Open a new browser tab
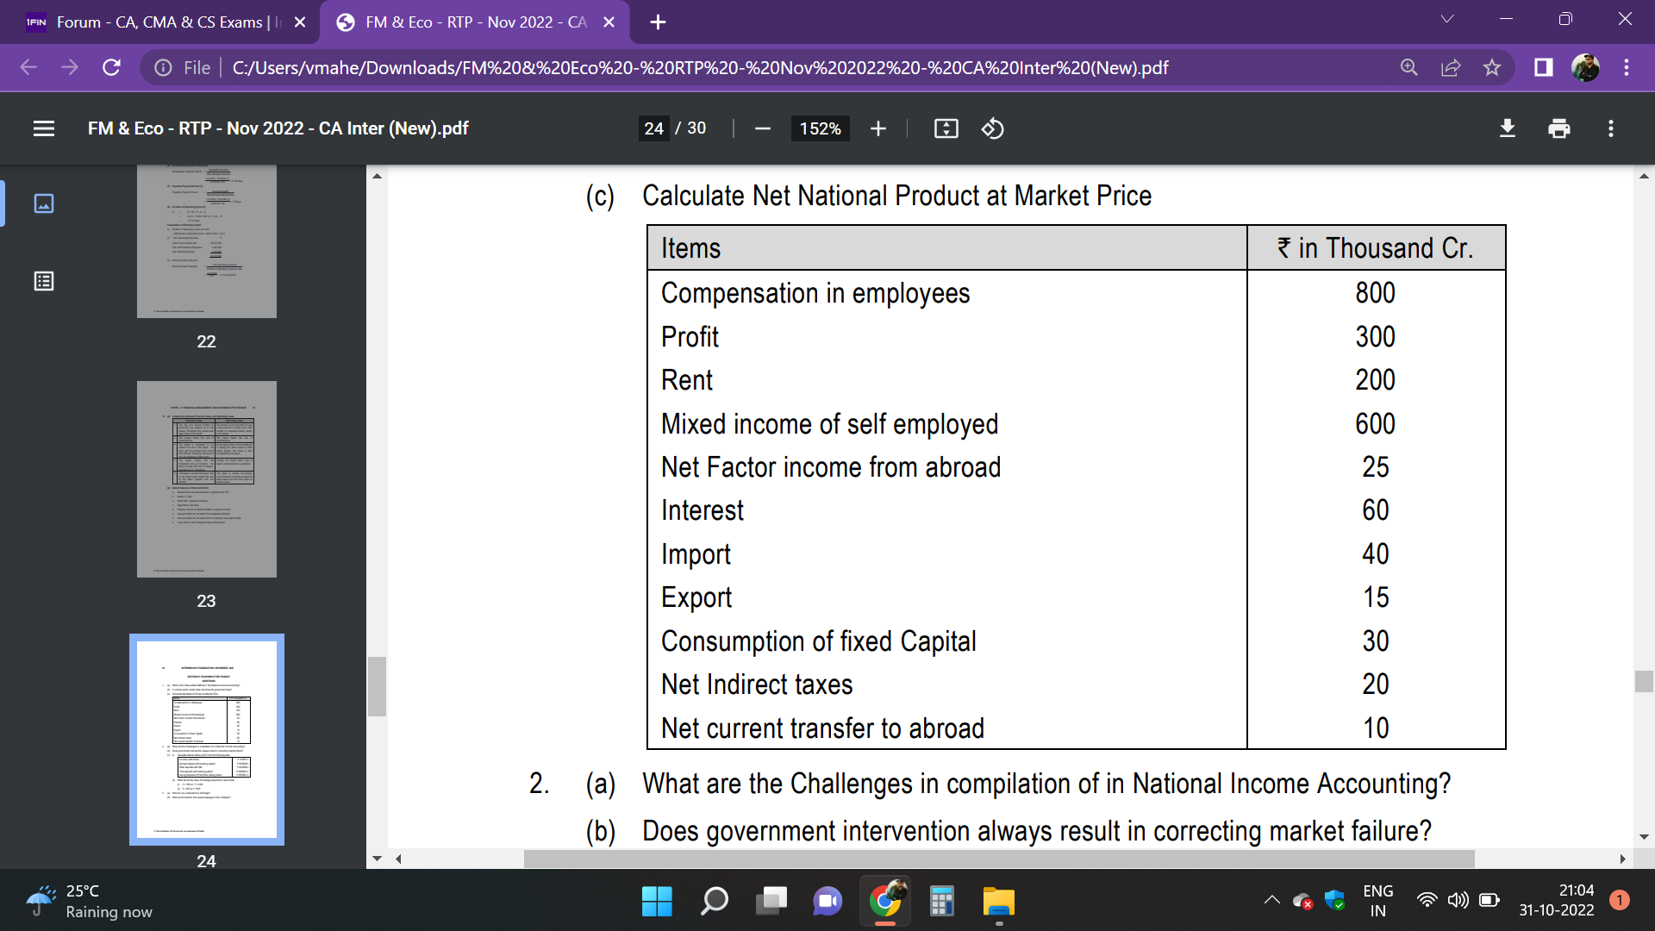The height and width of the screenshot is (931, 1655). [658, 22]
